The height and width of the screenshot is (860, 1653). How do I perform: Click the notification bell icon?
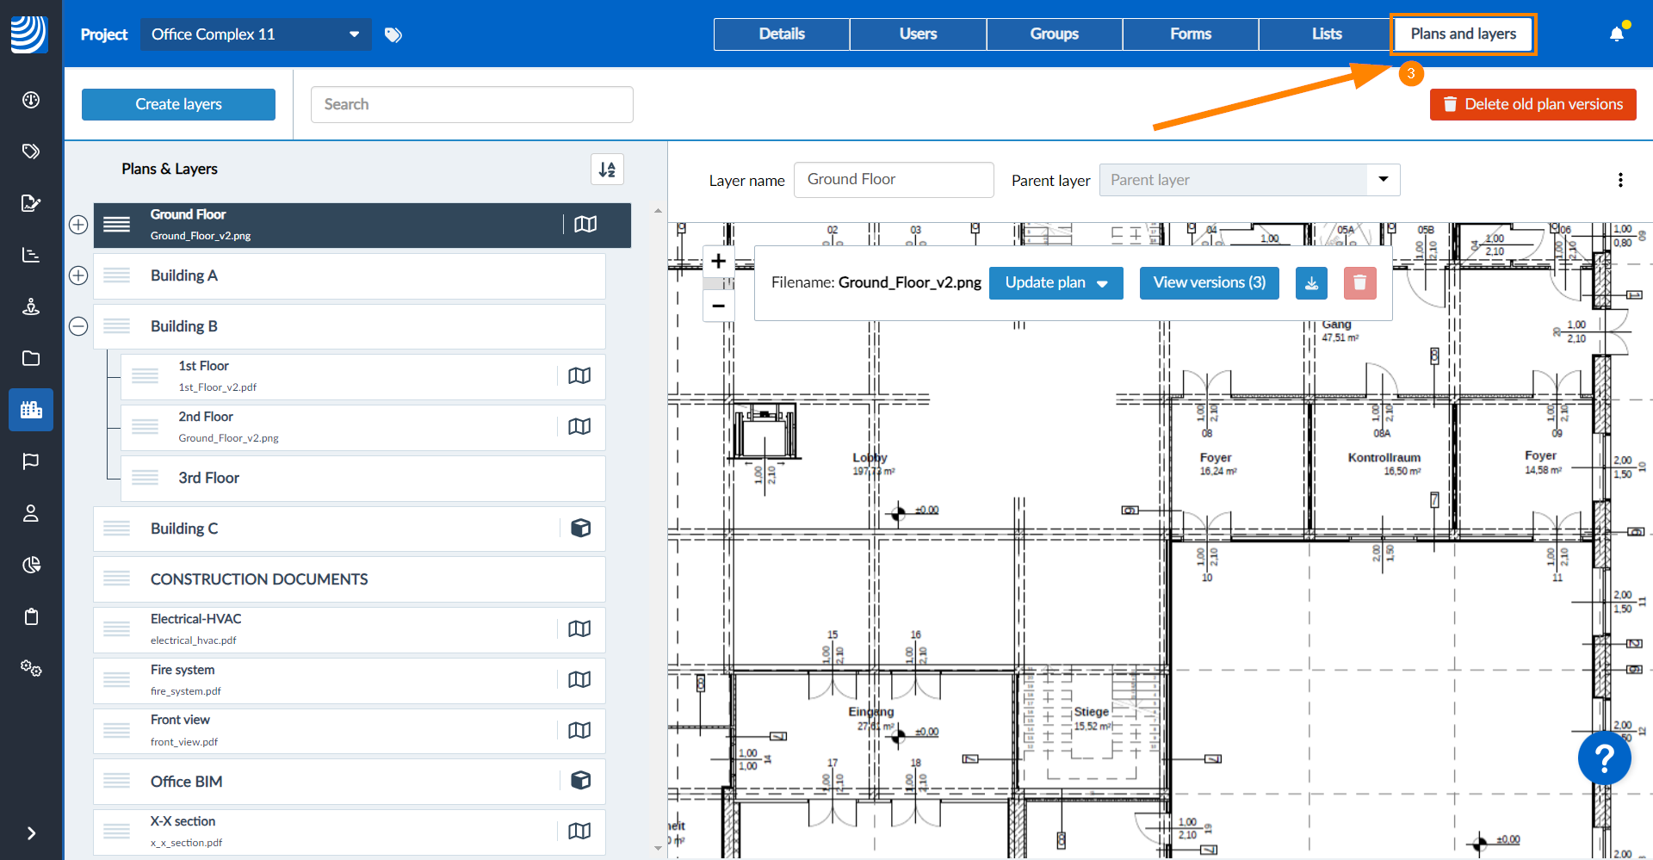pos(1616,34)
